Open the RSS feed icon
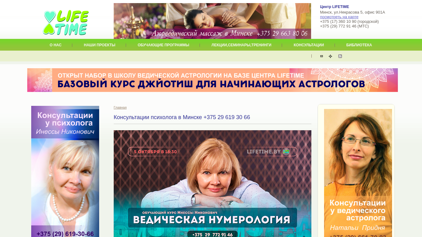 (340, 56)
